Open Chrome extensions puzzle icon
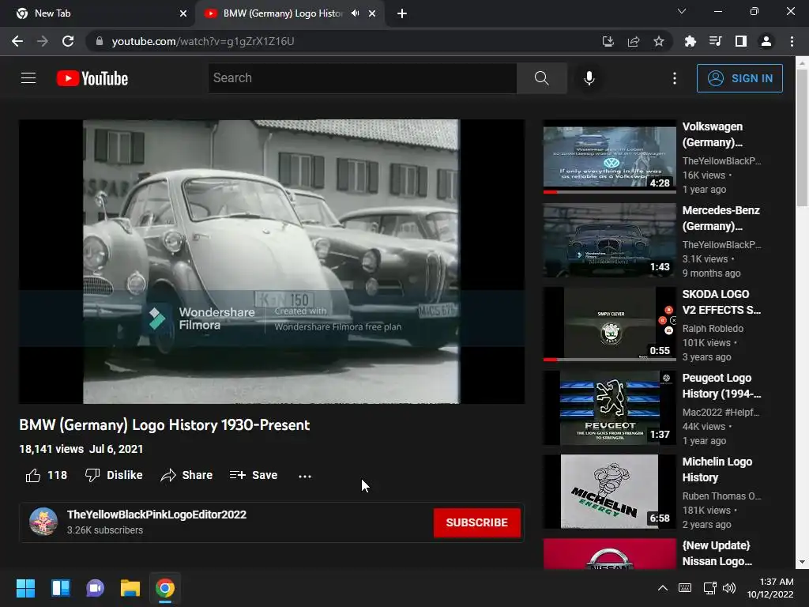The height and width of the screenshot is (607, 809). pos(690,41)
